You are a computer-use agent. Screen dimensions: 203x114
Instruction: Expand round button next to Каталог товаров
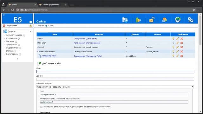(24, 35)
